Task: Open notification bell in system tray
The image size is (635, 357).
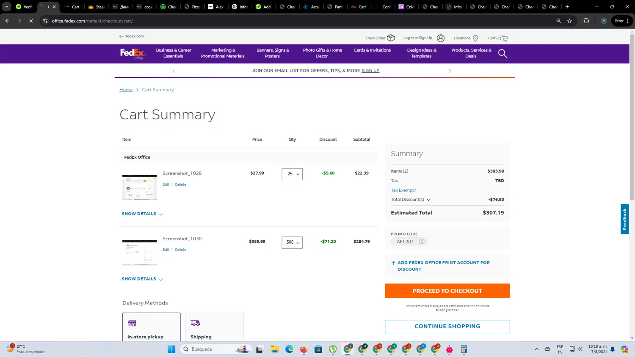Action: click(x=613, y=349)
